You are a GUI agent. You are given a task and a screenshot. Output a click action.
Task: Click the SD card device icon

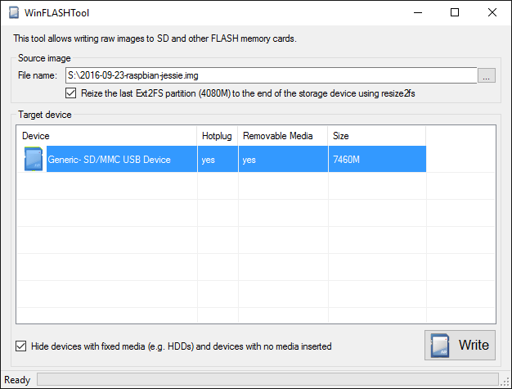coord(33,160)
